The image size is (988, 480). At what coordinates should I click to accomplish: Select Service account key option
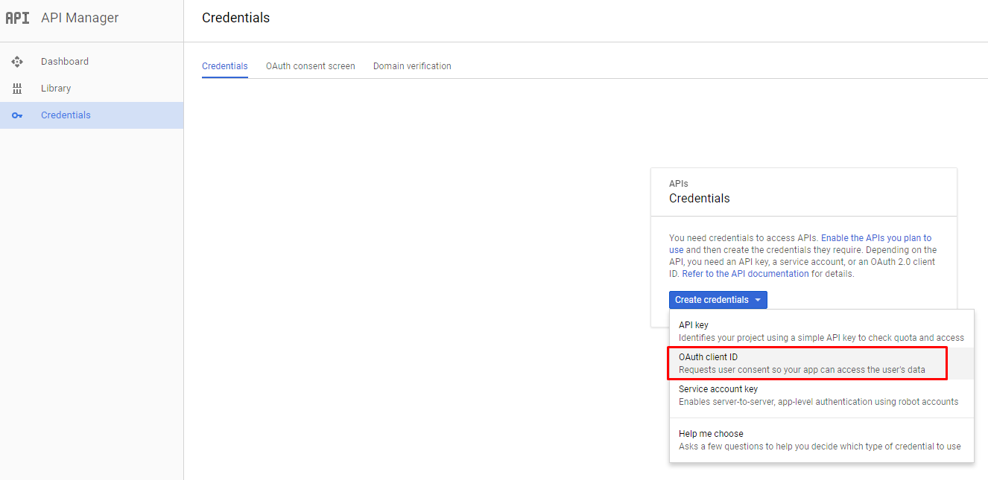pyautogui.click(x=822, y=395)
